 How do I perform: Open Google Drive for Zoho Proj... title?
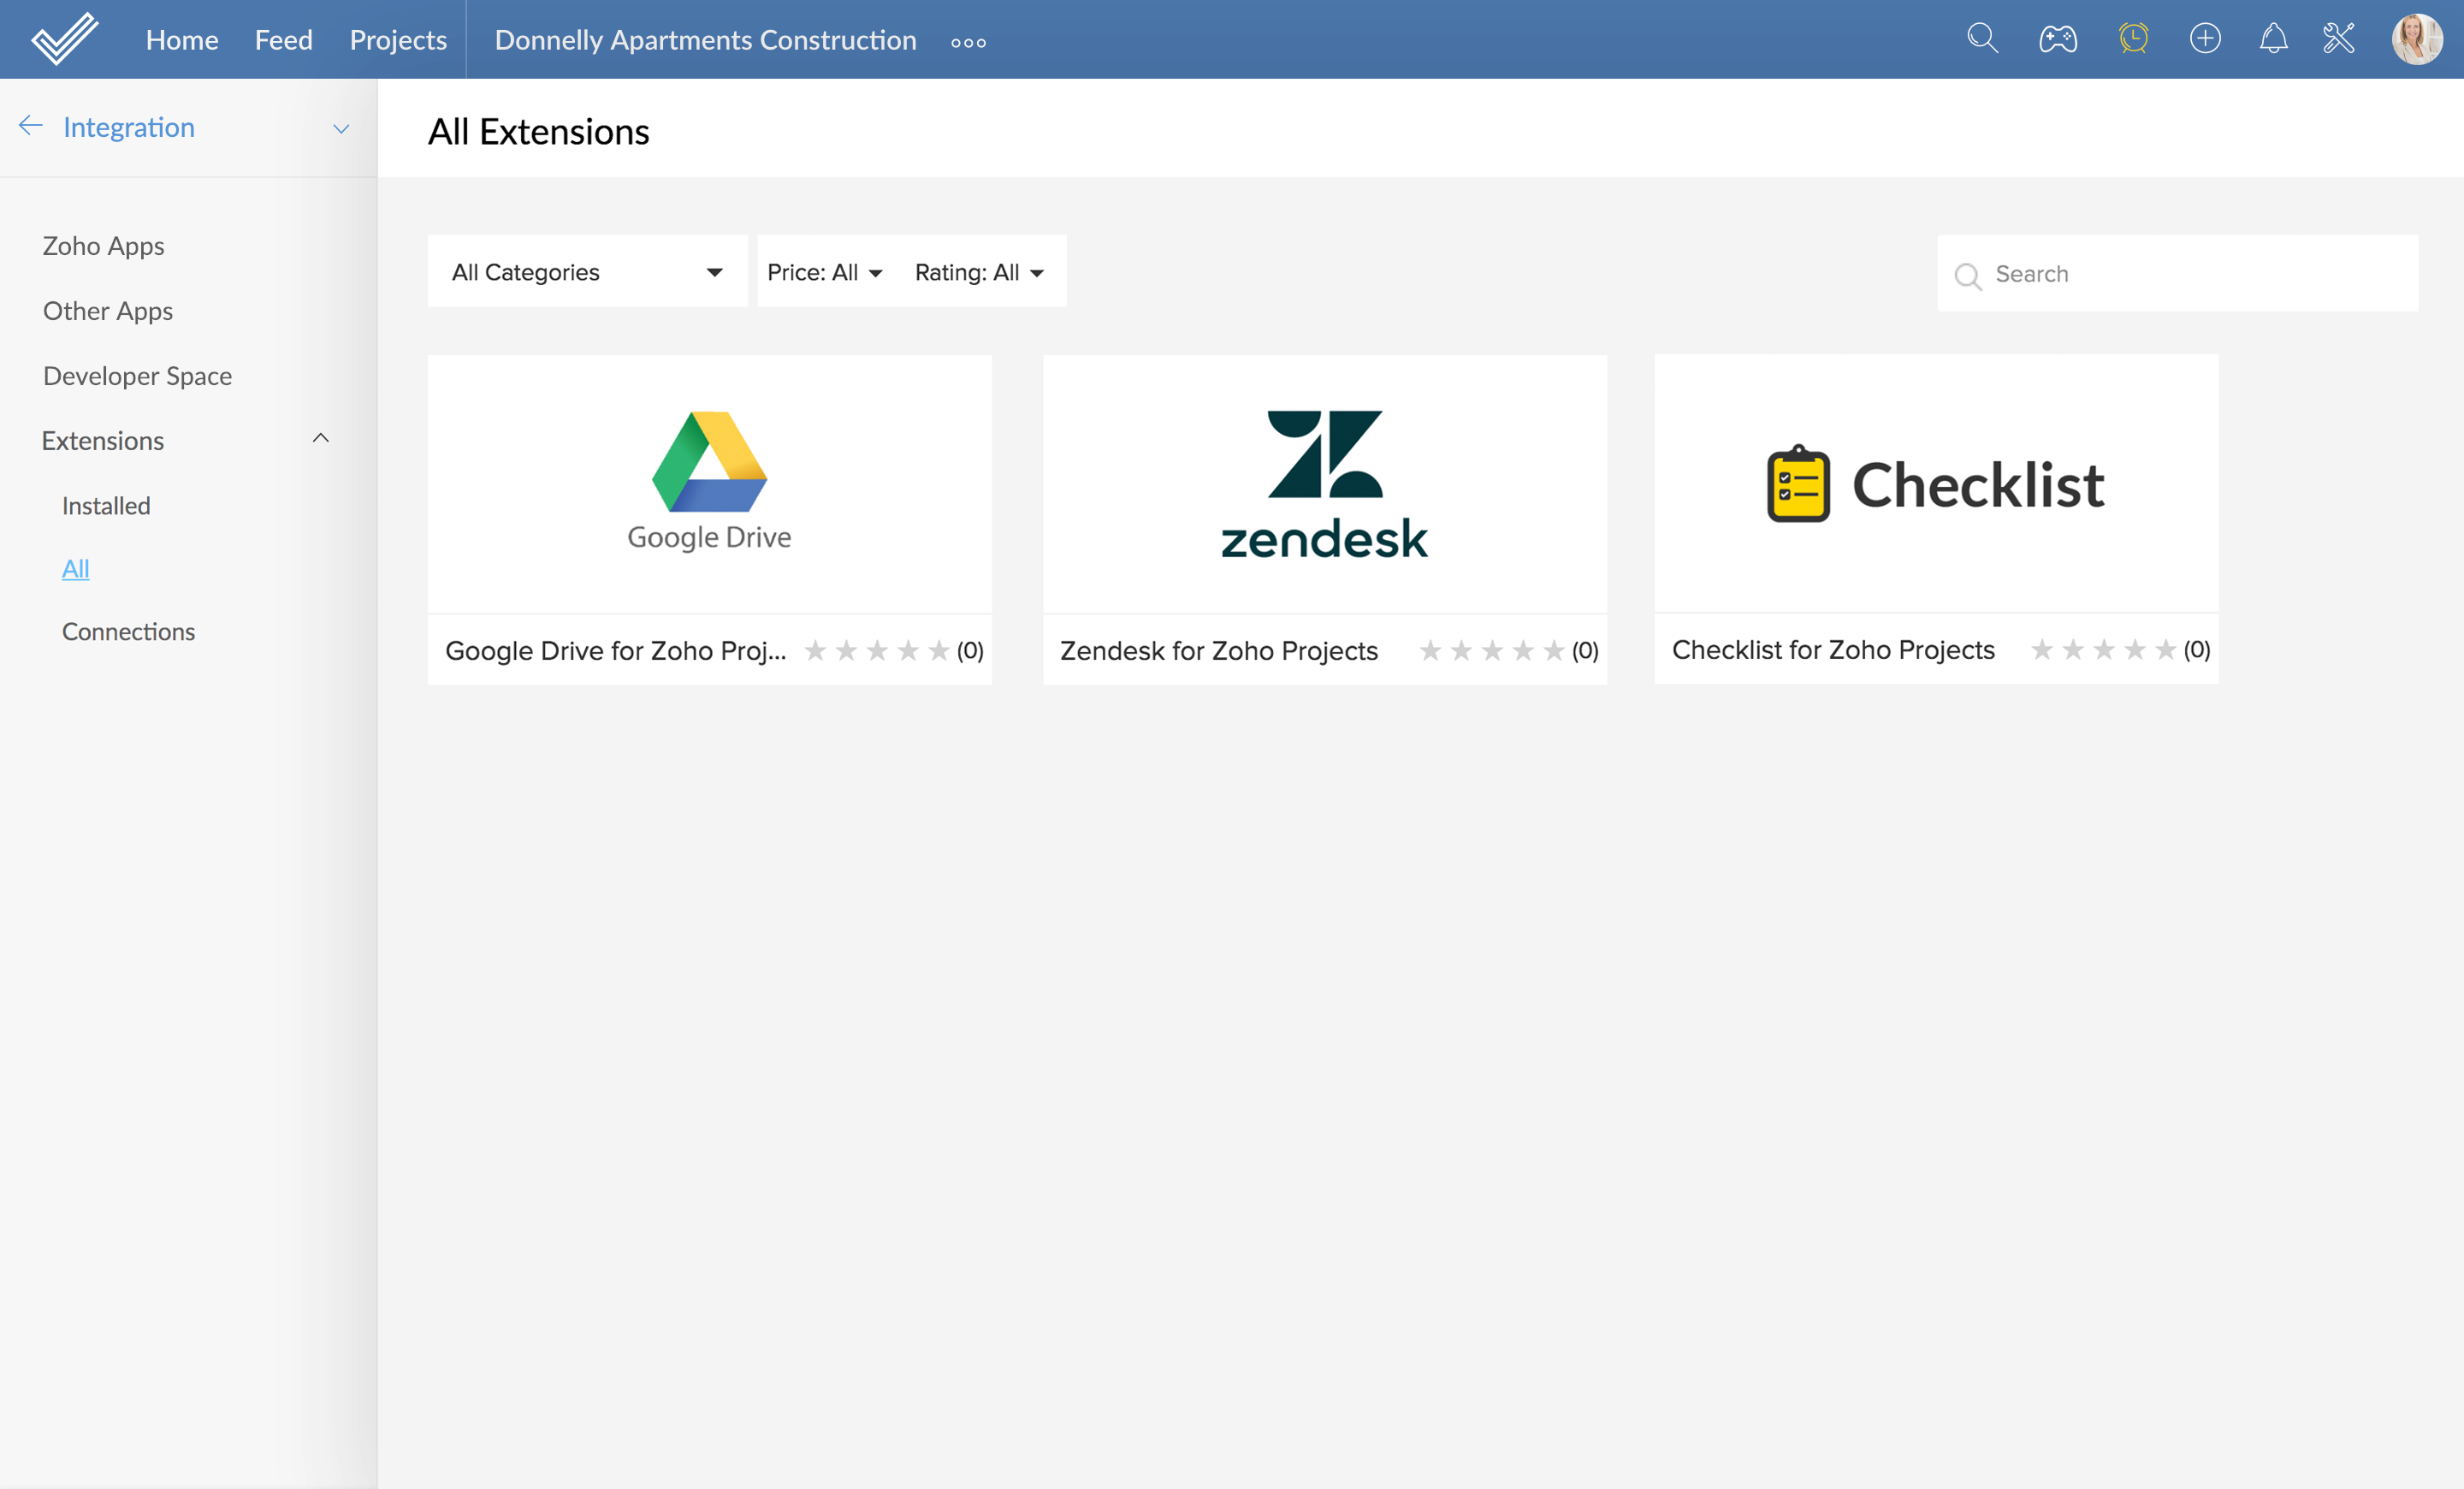pos(616,651)
